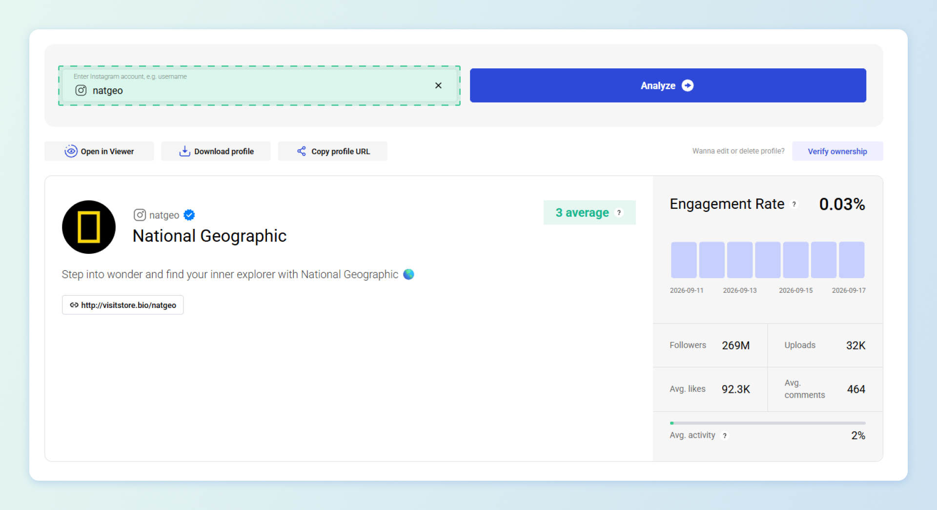Viewport: 937px width, 510px height.
Task: Click the last engagement bar for 2026-09-17
Action: click(852, 260)
